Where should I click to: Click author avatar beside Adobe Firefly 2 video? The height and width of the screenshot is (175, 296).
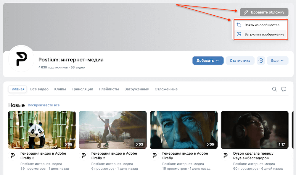click(84, 156)
